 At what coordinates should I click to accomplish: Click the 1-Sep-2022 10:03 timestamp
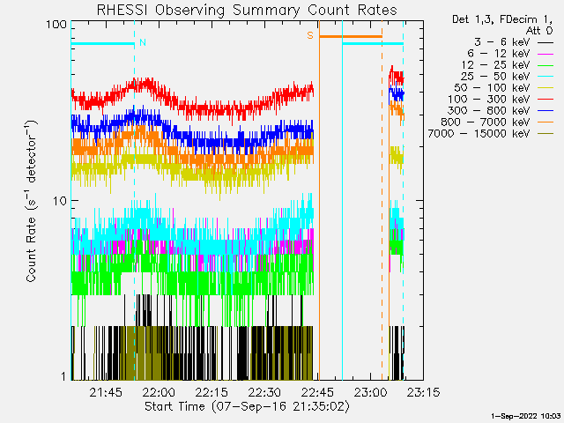click(525, 416)
